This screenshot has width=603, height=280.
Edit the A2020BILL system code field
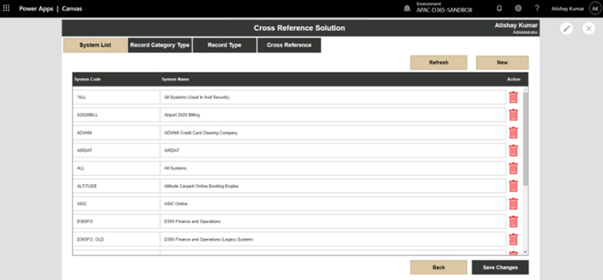point(116,115)
